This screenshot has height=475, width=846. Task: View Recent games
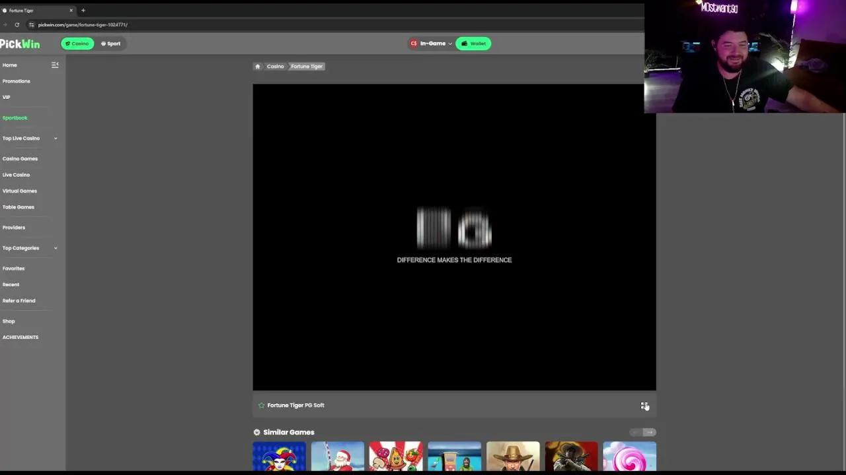point(11,284)
